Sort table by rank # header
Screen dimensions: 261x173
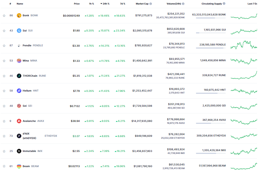(x=10, y=4)
